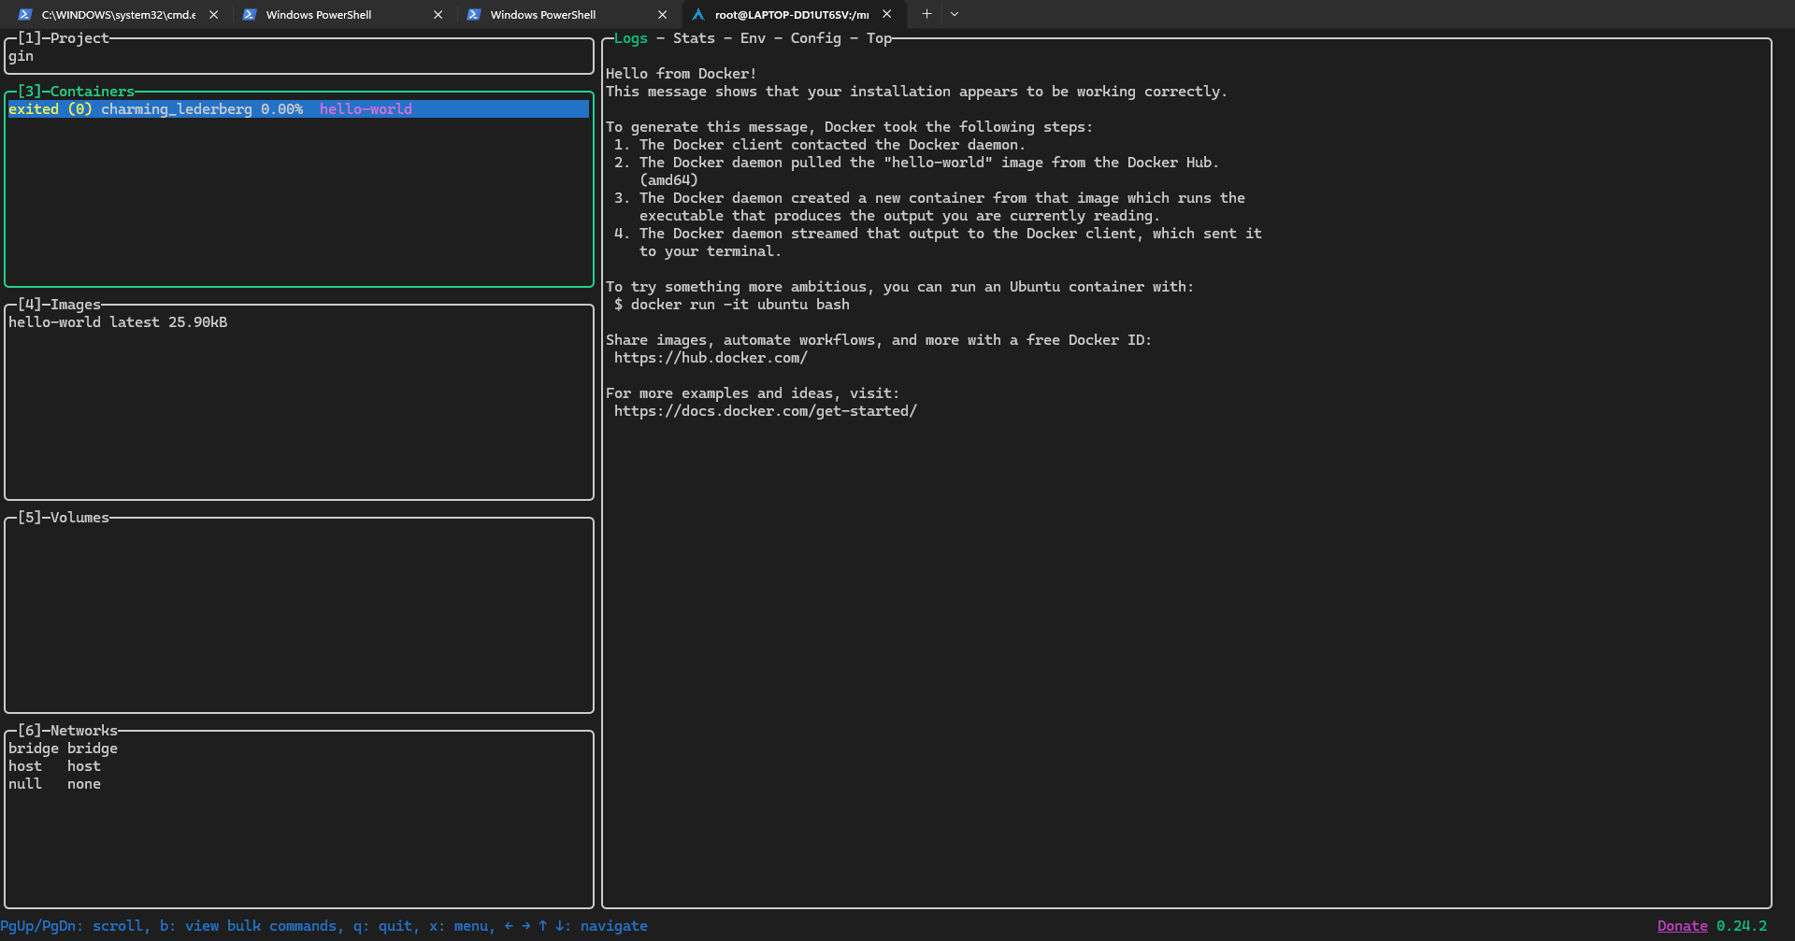Select the gin project entry
The height and width of the screenshot is (941, 1795).
pyautogui.click(x=20, y=56)
